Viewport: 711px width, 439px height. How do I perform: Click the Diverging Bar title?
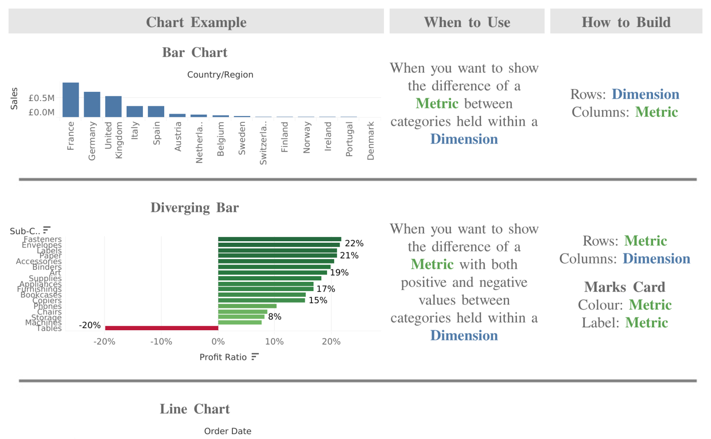coord(195,207)
